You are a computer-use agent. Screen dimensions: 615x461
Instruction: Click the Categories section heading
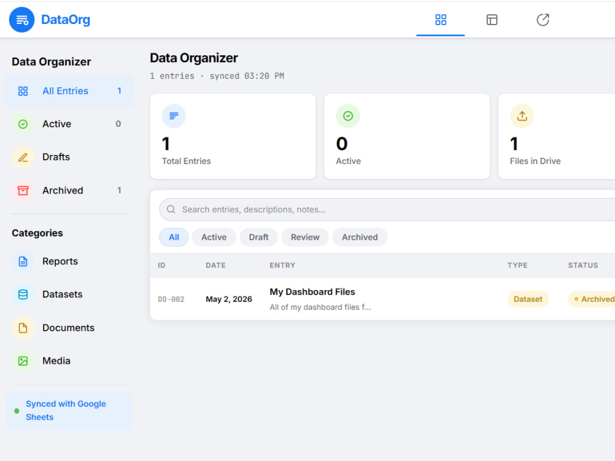click(38, 233)
